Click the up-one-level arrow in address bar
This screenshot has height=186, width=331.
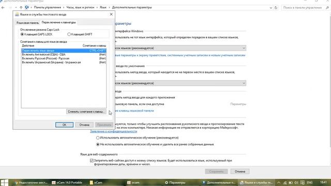click(21, 8)
